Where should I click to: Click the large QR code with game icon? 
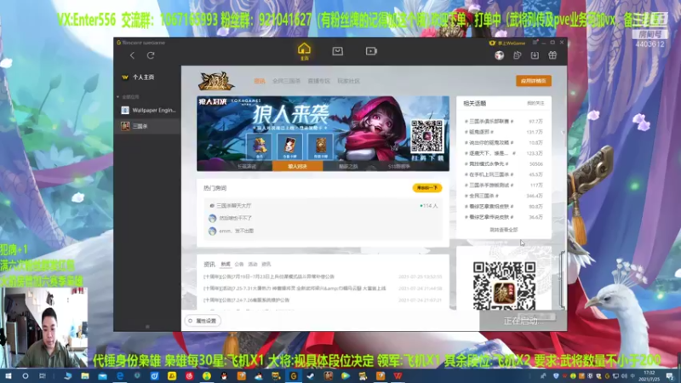tap(504, 286)
